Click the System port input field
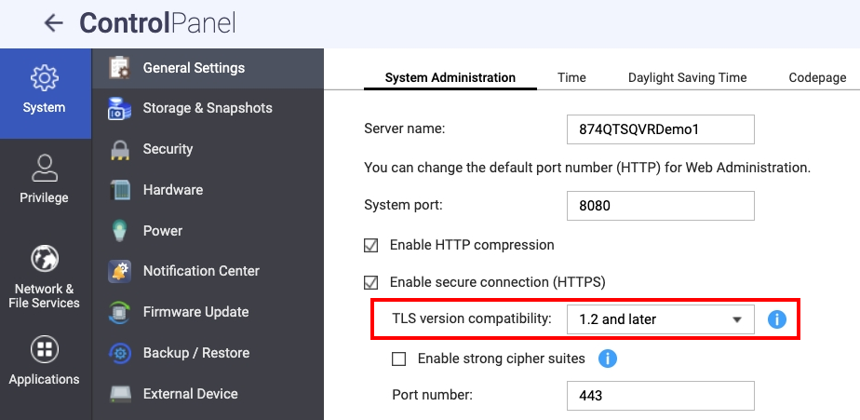This screenshot has height=420, width=860. pos(660,205)
